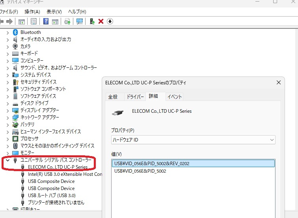Open the ヘルプ(H) menu

[x=77, y=12]
